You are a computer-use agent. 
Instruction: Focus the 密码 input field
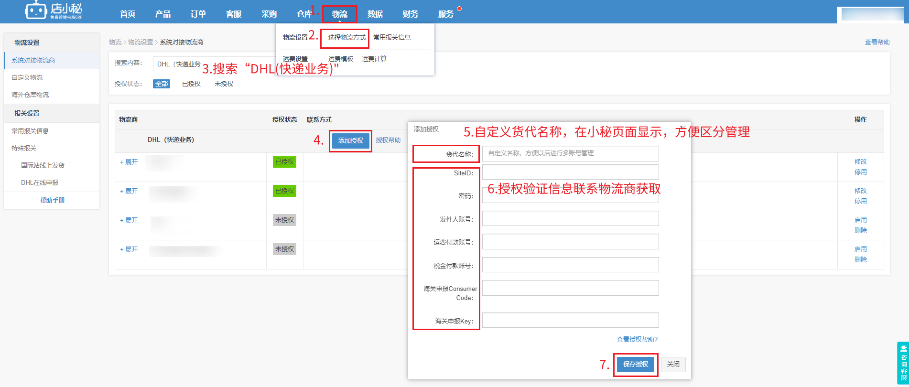[571, 195]
